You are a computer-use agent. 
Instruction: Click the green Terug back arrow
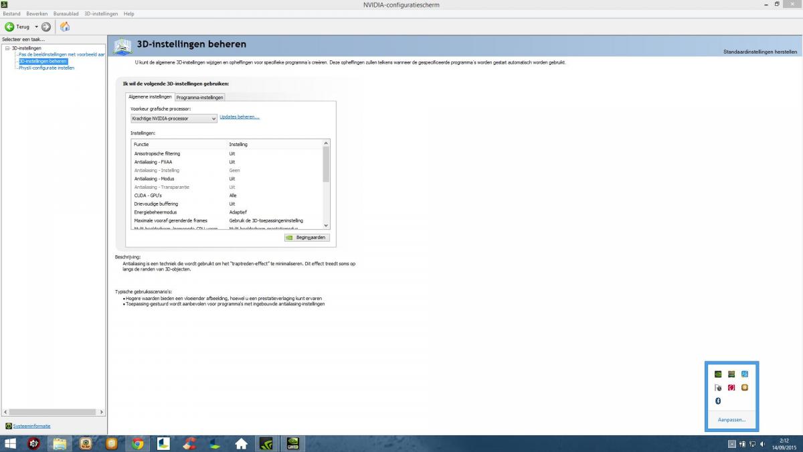(9, 27)
